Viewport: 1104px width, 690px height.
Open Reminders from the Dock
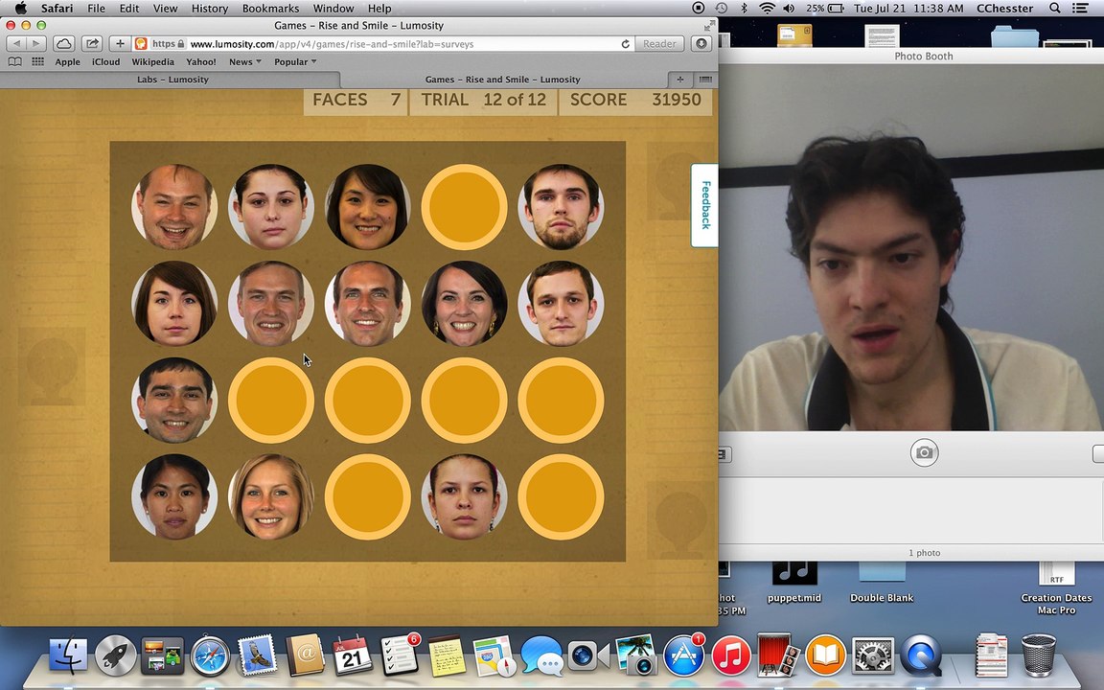click(400, 655)
